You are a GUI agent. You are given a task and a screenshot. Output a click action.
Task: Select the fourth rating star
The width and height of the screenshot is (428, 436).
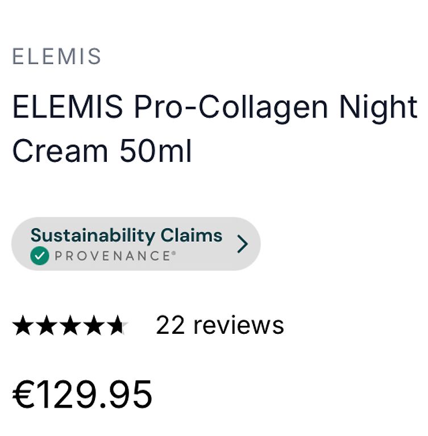pyautogui.click(x=94, y=325)
